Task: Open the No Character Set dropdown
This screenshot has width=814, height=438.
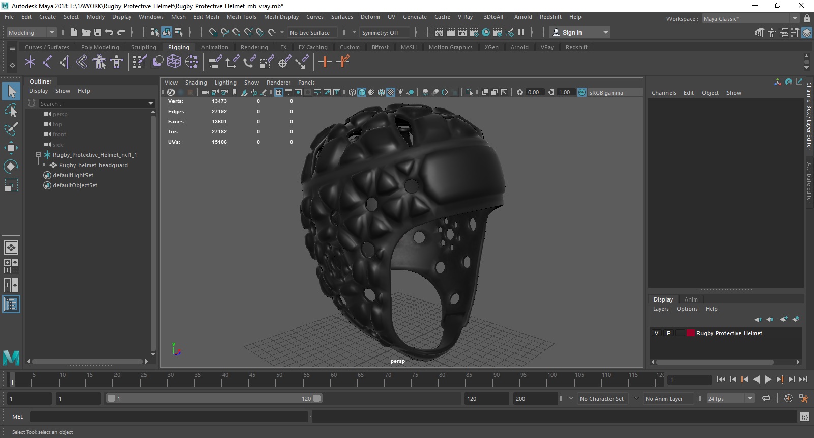Action: tap(602, 399)
